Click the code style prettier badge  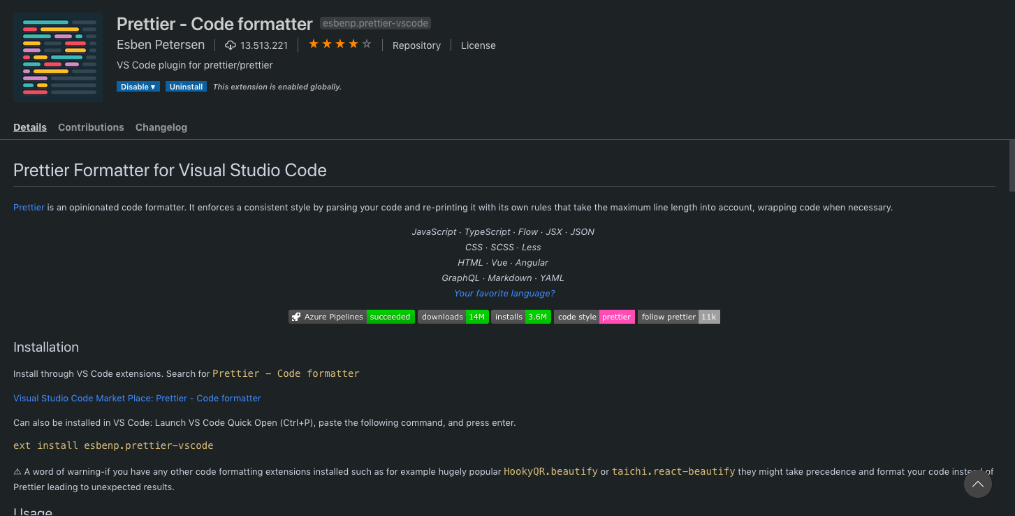[594, 317]
